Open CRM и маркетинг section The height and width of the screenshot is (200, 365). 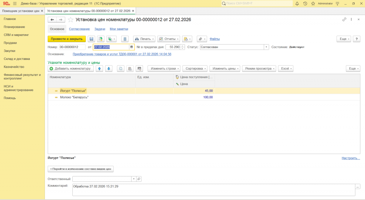16,35
